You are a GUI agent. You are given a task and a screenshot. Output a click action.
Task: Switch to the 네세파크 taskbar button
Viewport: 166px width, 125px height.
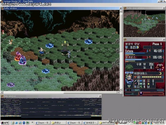90,123
